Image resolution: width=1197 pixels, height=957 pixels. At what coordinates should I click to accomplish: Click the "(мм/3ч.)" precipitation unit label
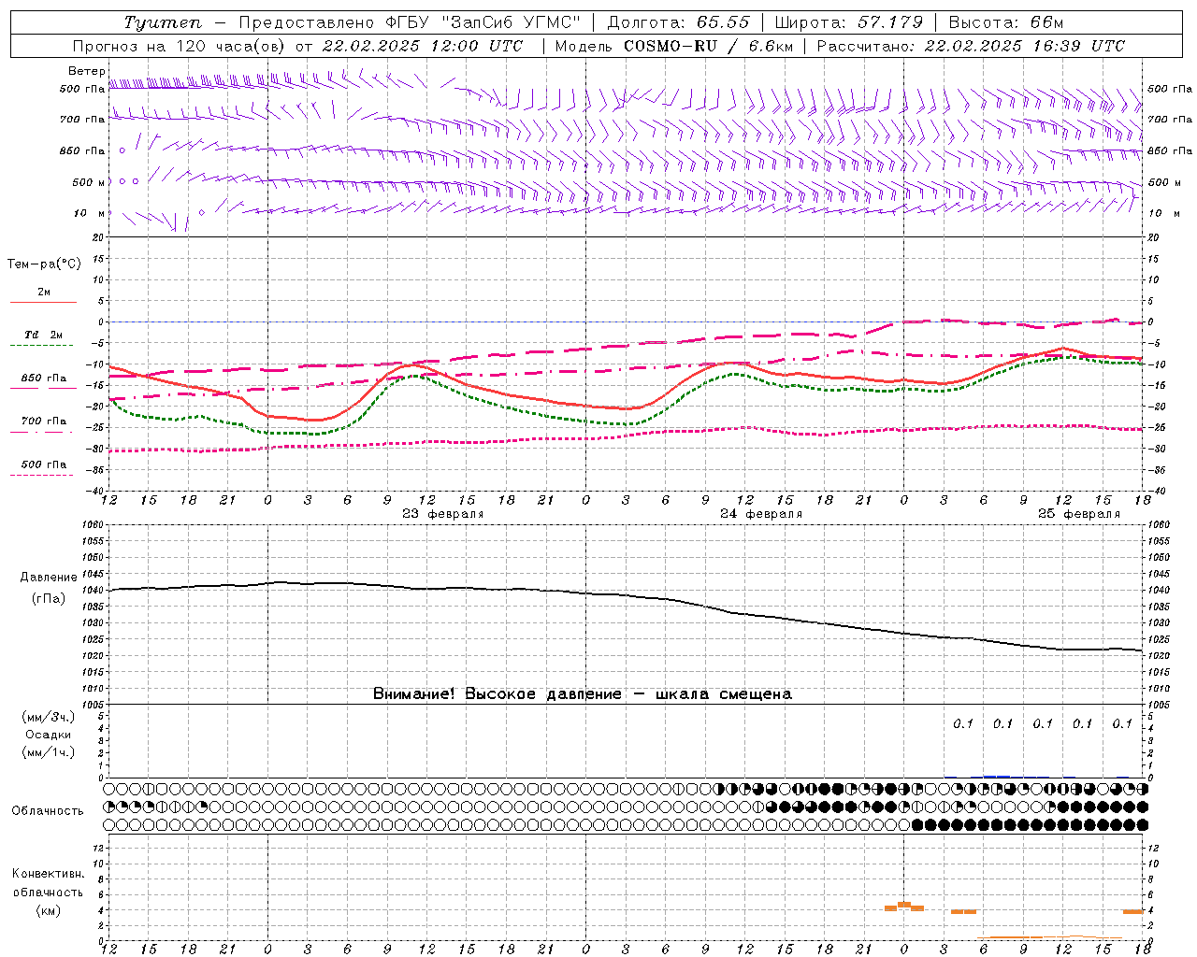tap(49, 717)
